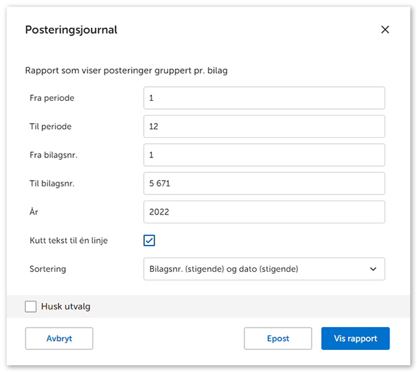Click the Til bilagsnr. field showing 5 671
The image size is (417, 372).
point(264,184)
